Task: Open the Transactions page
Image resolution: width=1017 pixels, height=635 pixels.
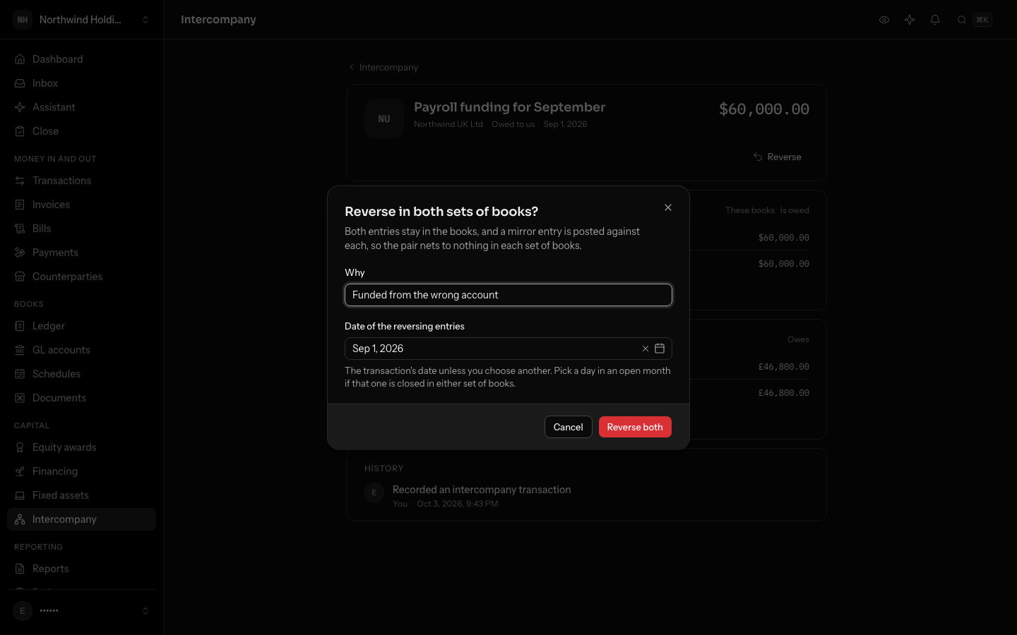Action: (82, 181)
